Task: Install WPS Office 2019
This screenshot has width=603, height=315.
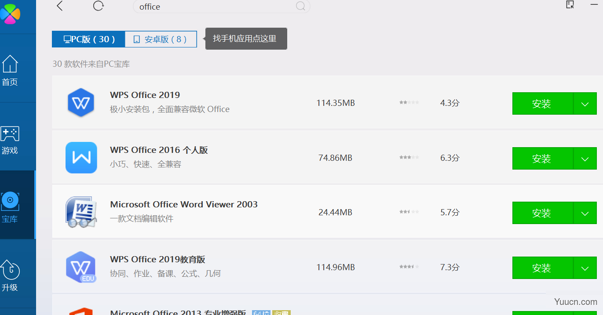Action: 543,104
